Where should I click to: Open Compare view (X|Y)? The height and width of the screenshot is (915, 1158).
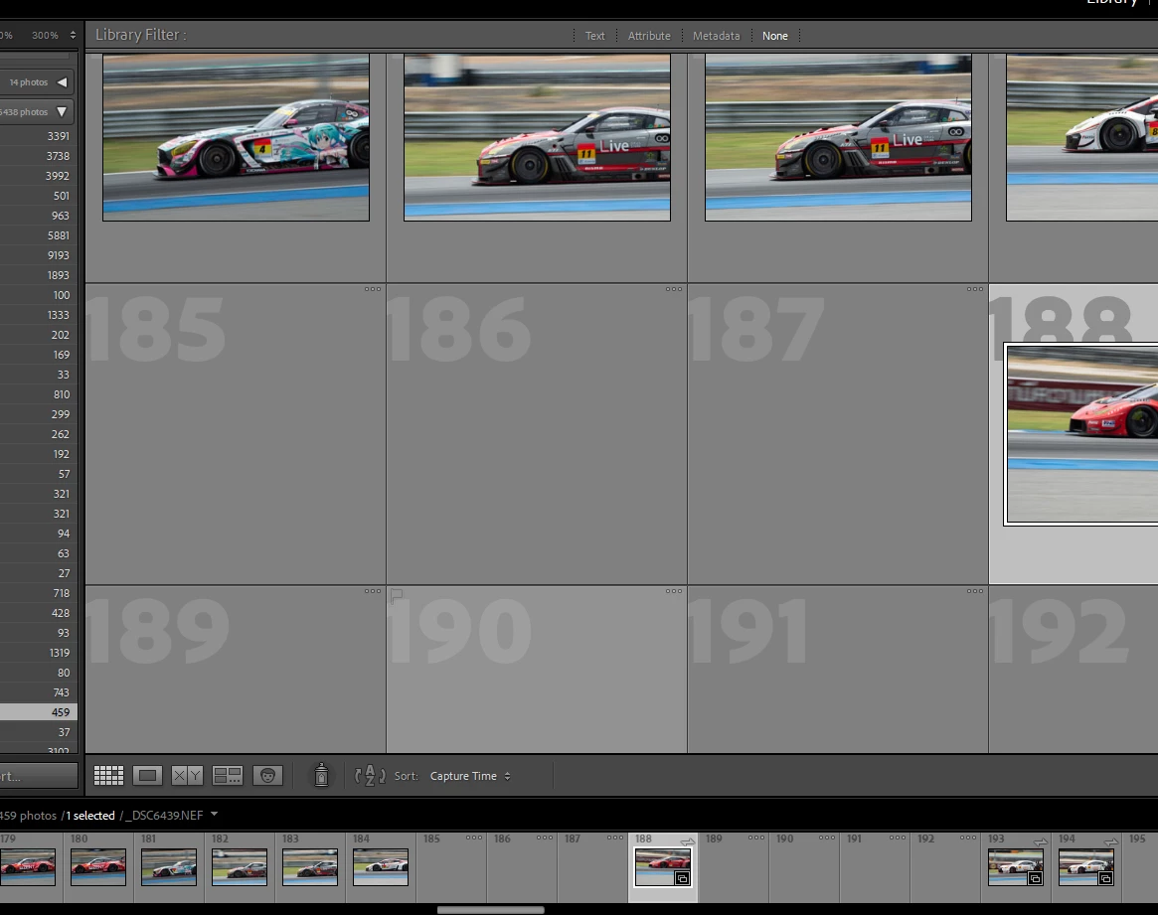[187, 776]
